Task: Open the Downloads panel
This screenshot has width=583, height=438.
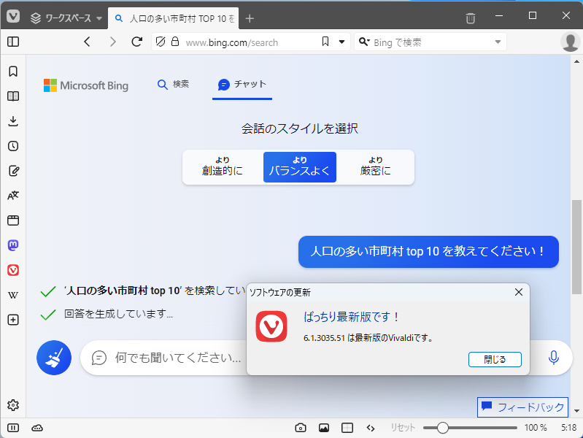Action: tap(13, 121)
